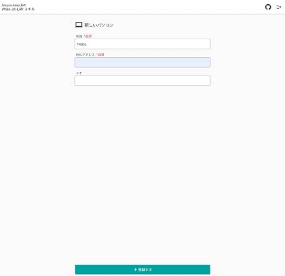Click the red 必須 marker beside MACアドレス

coord(100,55)
